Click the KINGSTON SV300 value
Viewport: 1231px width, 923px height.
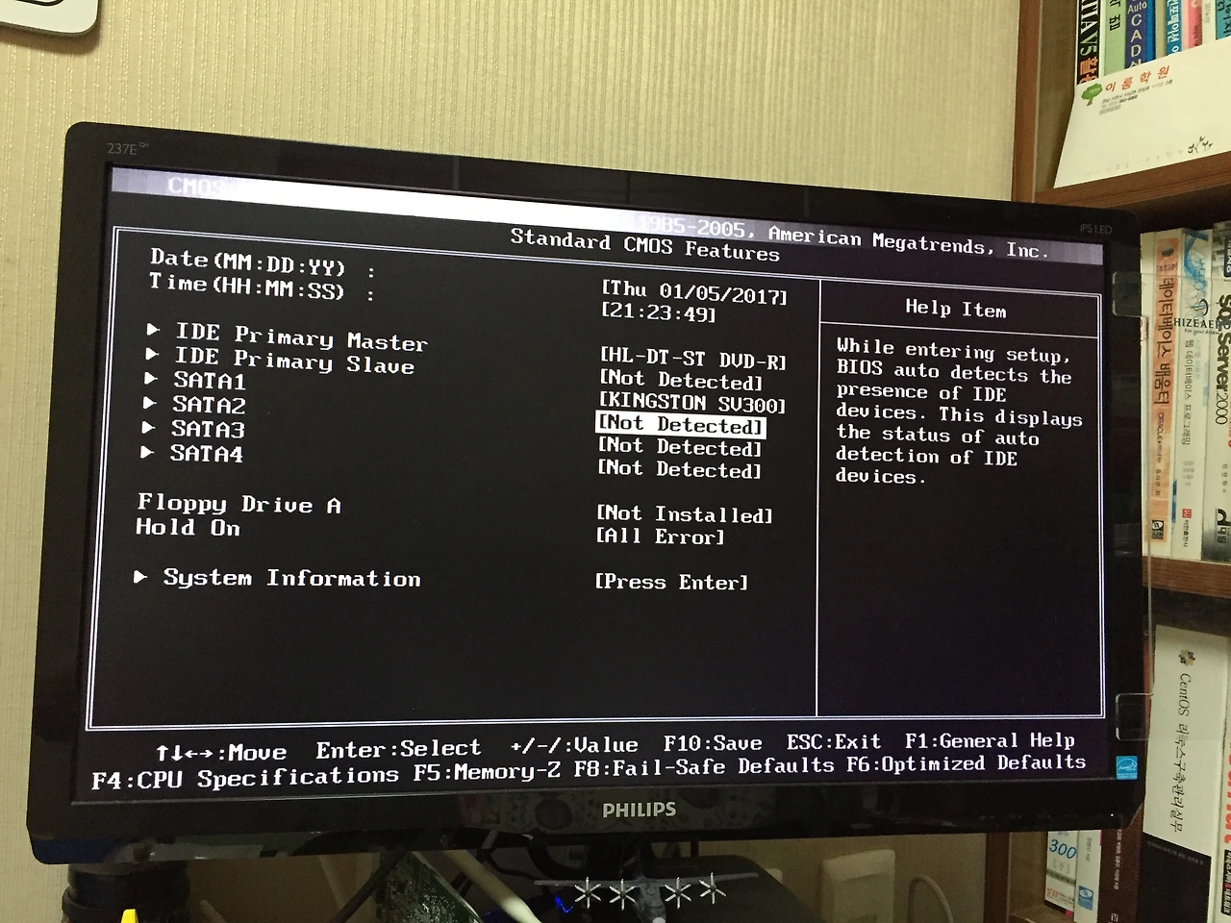coord(692,403)
